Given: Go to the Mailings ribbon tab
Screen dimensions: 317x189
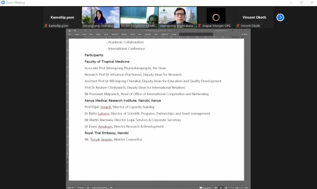Looking at the screenshot, I should click(x=124, y=34).
